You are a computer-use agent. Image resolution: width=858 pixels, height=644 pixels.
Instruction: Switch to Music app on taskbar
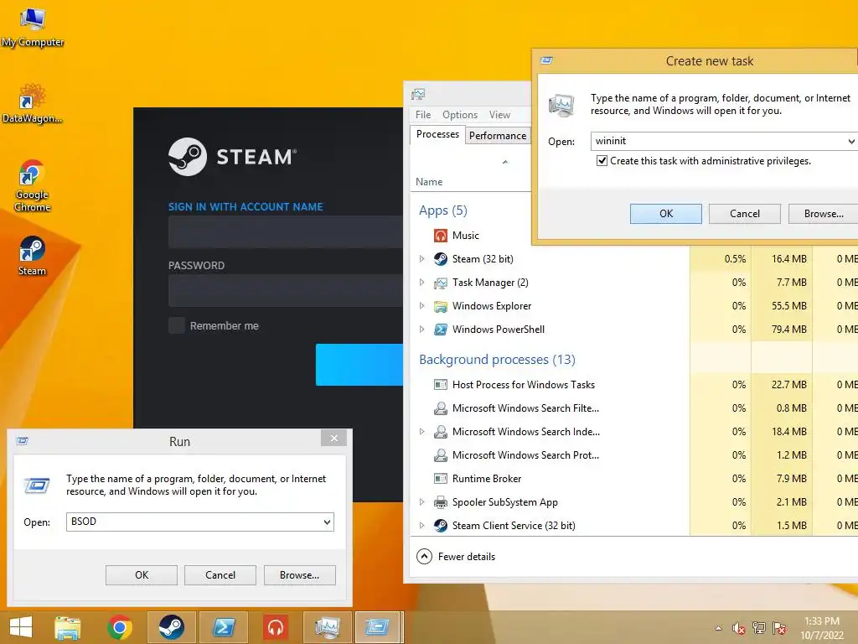(x=275, y=627)
